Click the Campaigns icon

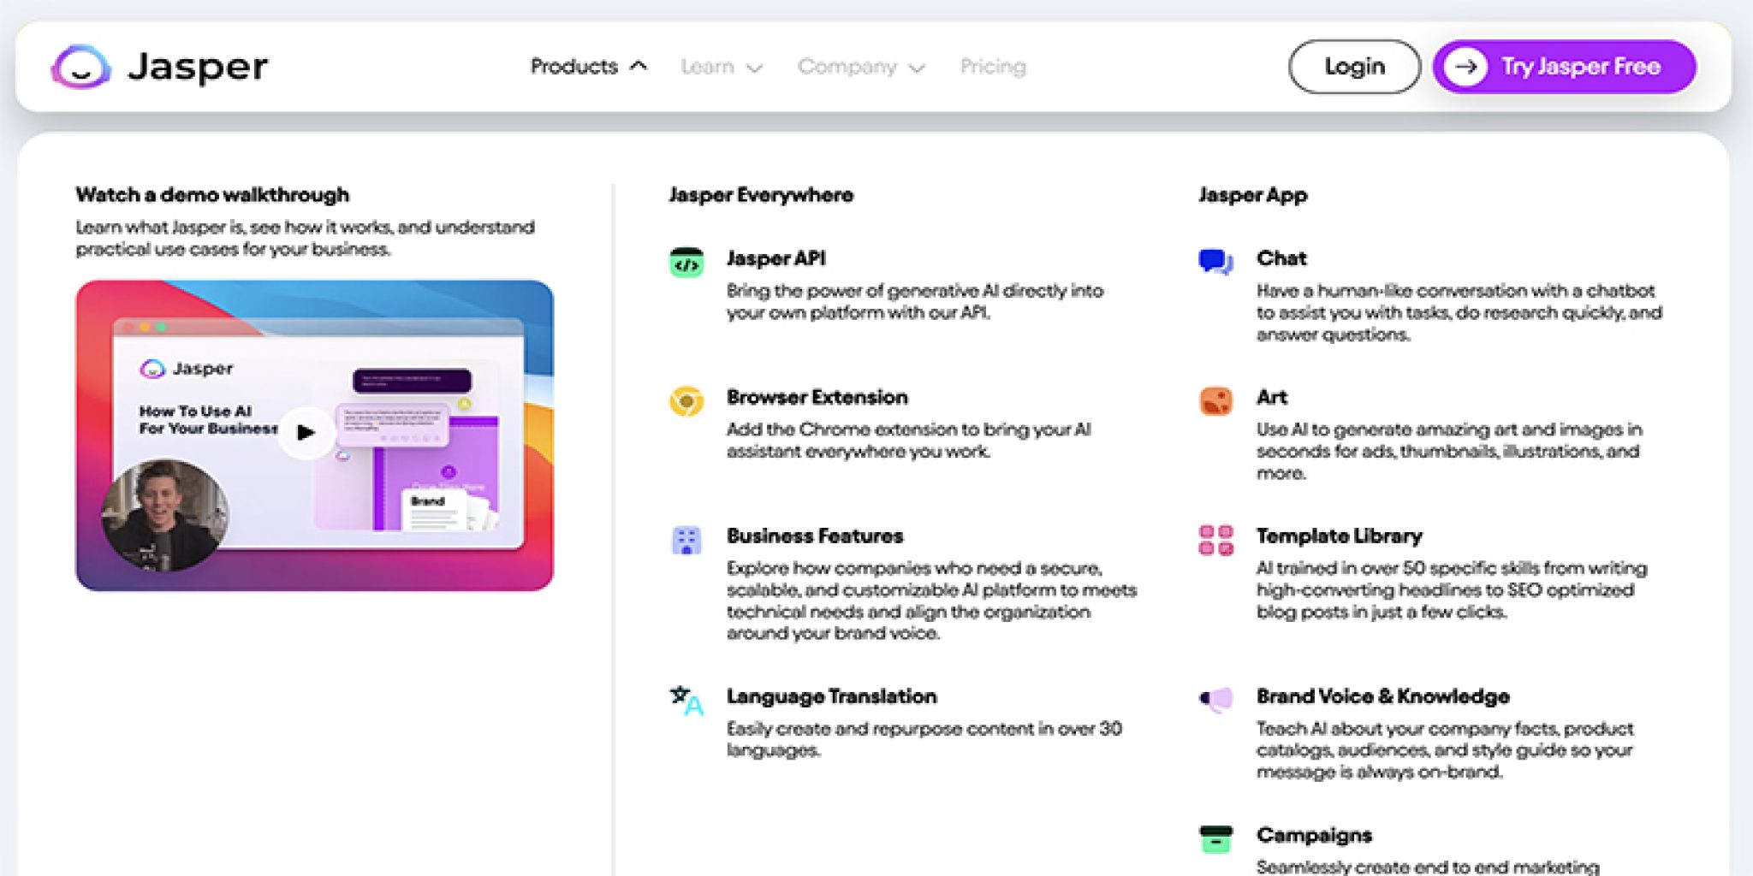(1215, 839)
